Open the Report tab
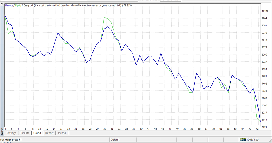 tap(49, 133)
